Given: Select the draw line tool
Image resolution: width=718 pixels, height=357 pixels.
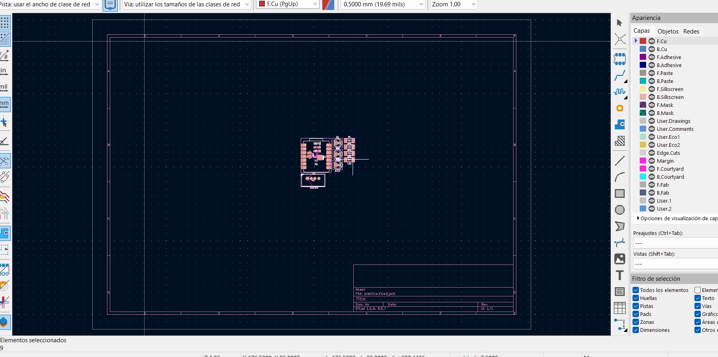Looking at the screenshot, I should pos(620,161).
